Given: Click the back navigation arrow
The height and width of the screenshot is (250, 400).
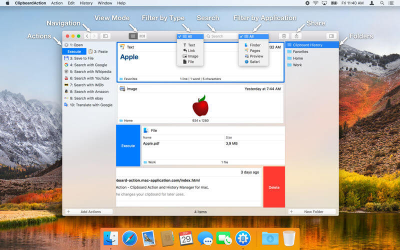Looking at the screenshot, I should tap(87, 36).
